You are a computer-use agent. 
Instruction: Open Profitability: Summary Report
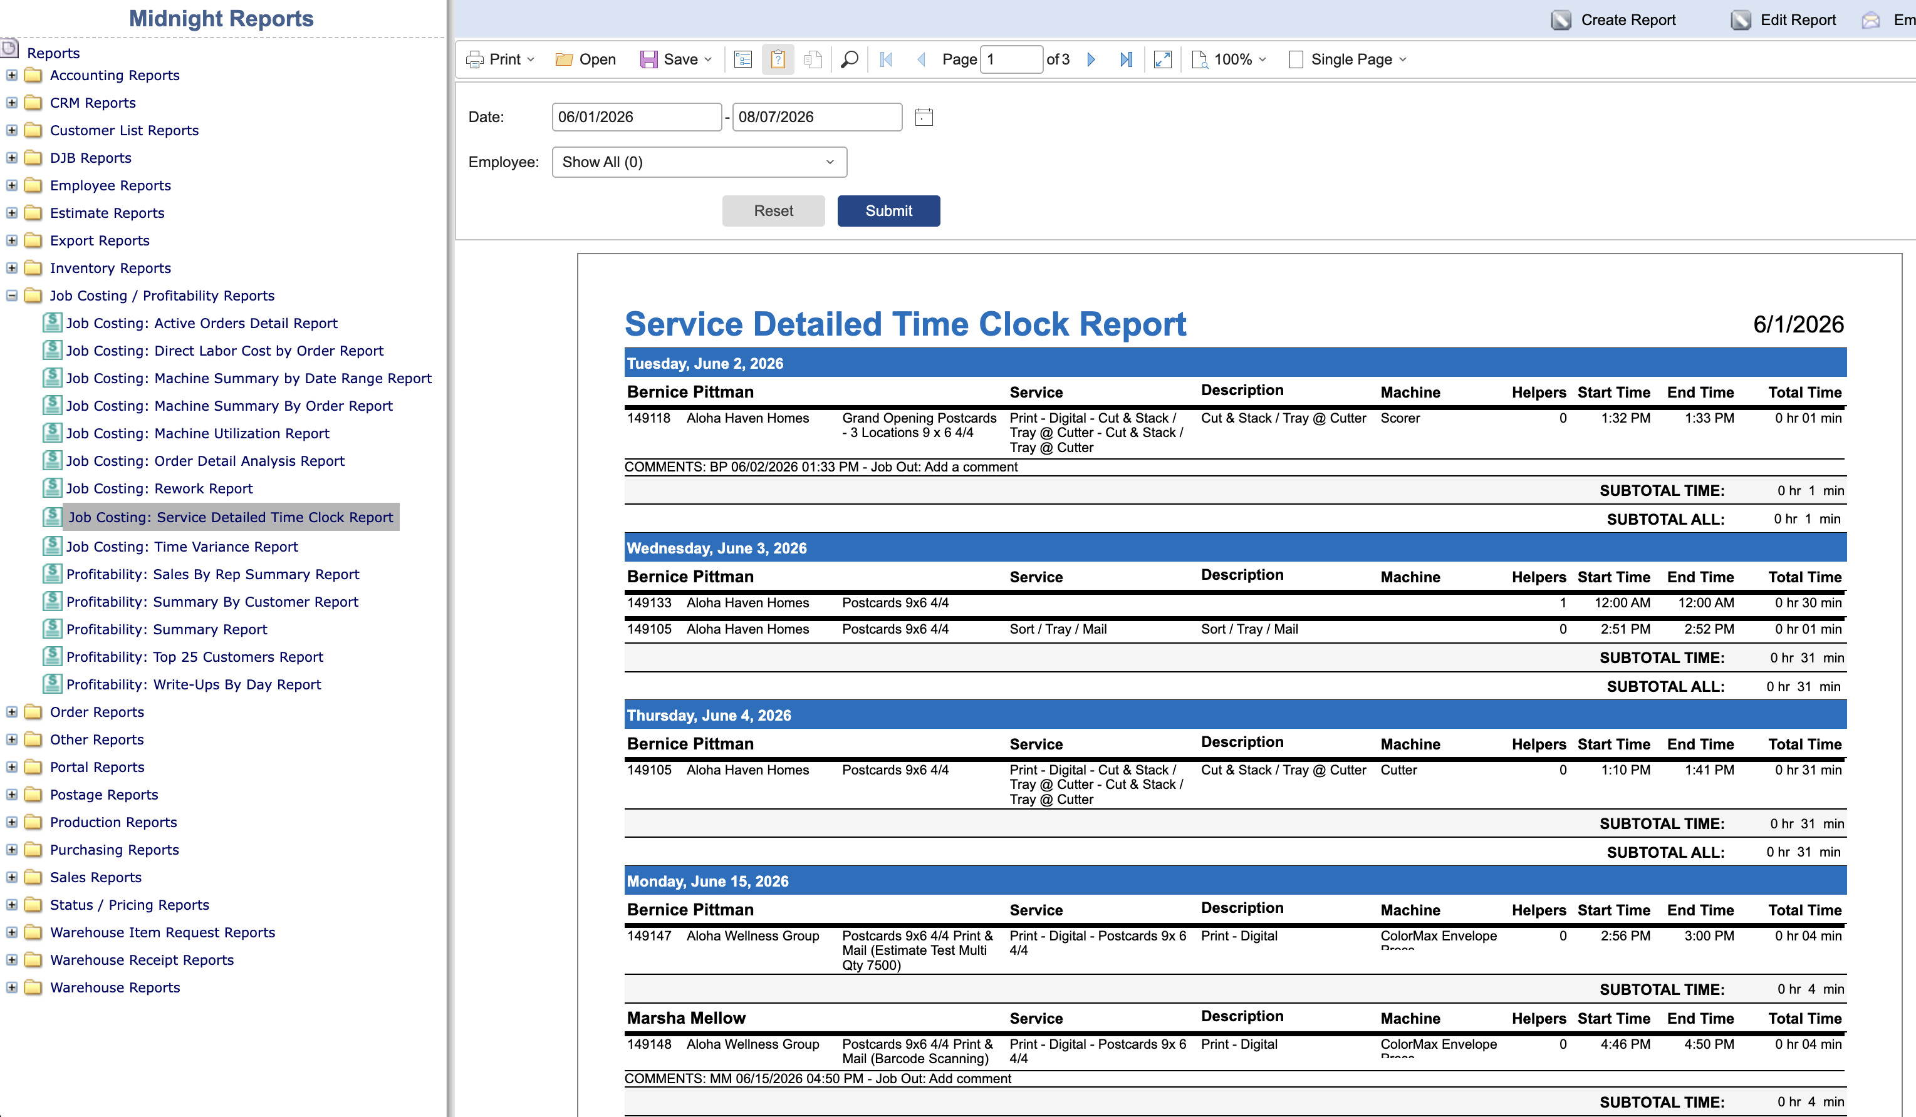(167, 629)
